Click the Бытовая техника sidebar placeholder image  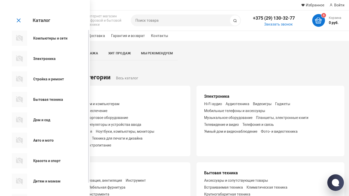tap(19, 100)
